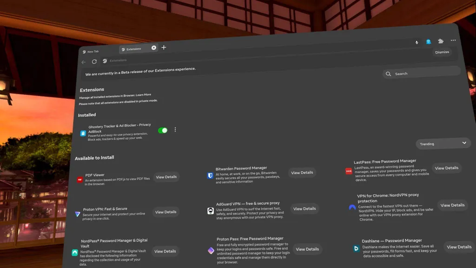Open the browser three-dot overflow menu
The image size is (476, 268).
coord(453,40)
